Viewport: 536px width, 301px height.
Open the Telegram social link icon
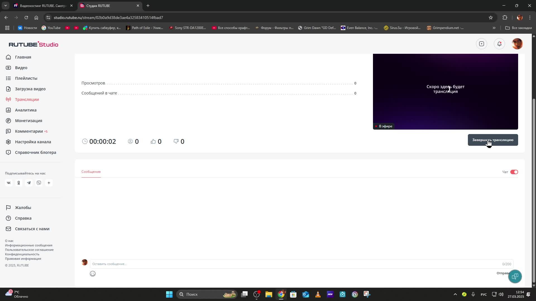pyautogui.click(x=29, y=183)
